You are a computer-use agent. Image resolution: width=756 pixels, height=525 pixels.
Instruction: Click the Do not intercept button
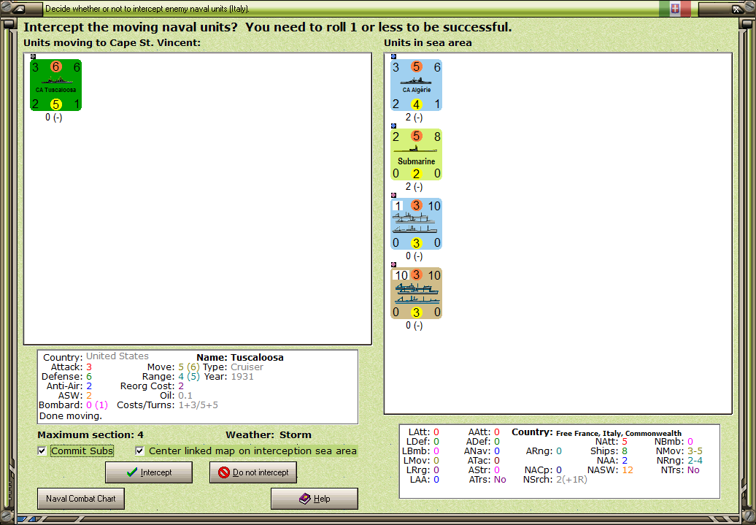click(x=253, y=472)
